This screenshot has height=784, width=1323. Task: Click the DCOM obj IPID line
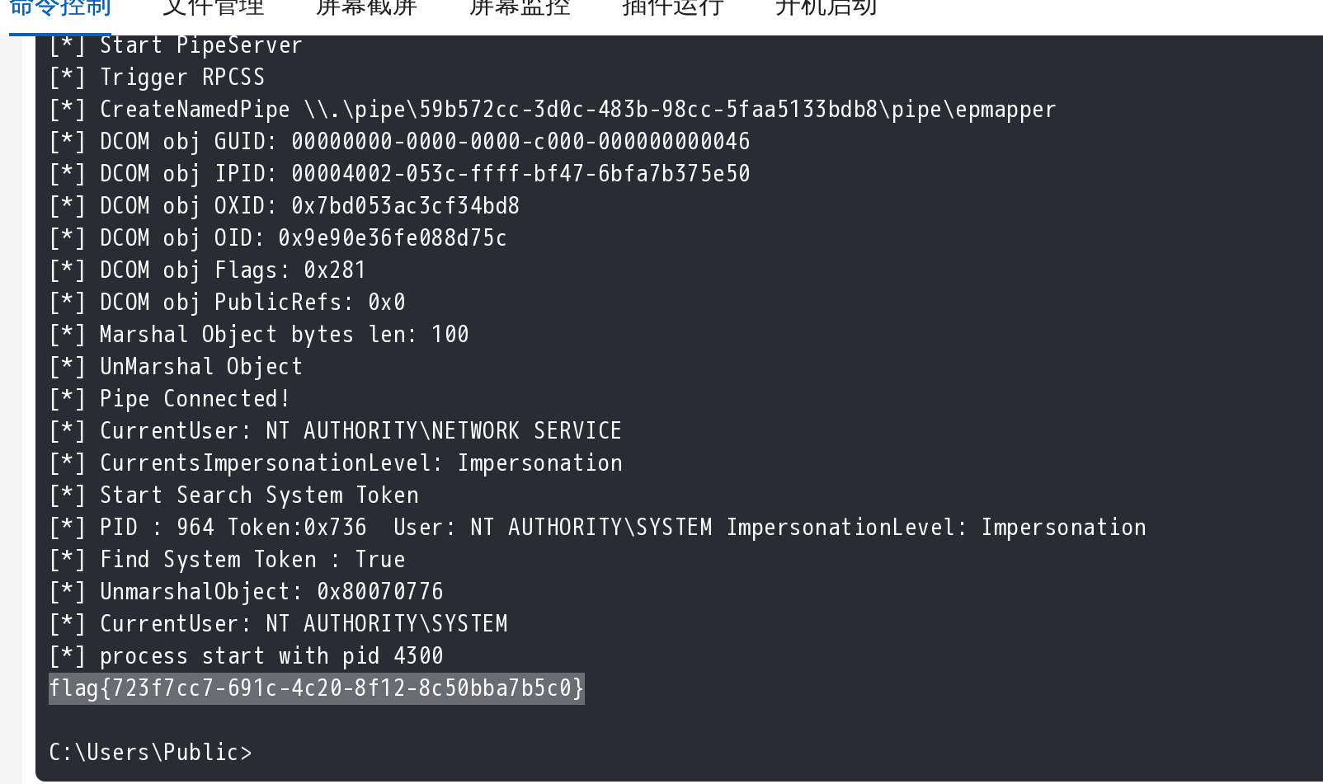point(399,173)
